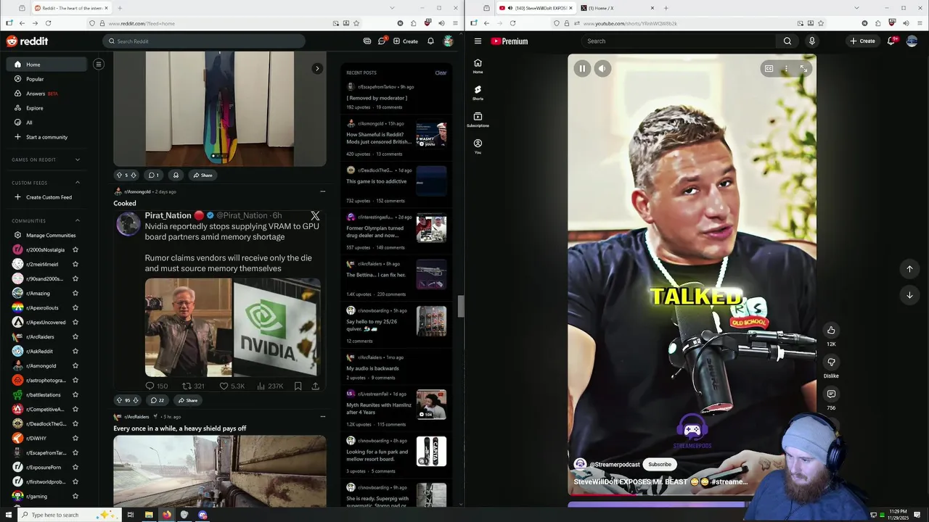Favorite r/AskReddit with star
929x522 pixels.
(x=75, y=351)
